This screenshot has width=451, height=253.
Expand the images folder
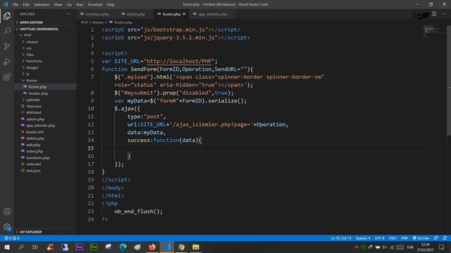32,67
